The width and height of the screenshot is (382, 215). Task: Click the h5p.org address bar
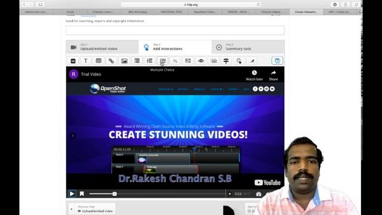[191, 5]
